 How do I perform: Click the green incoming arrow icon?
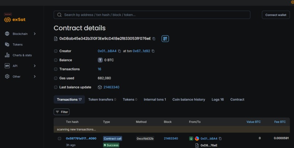[191, 139]
